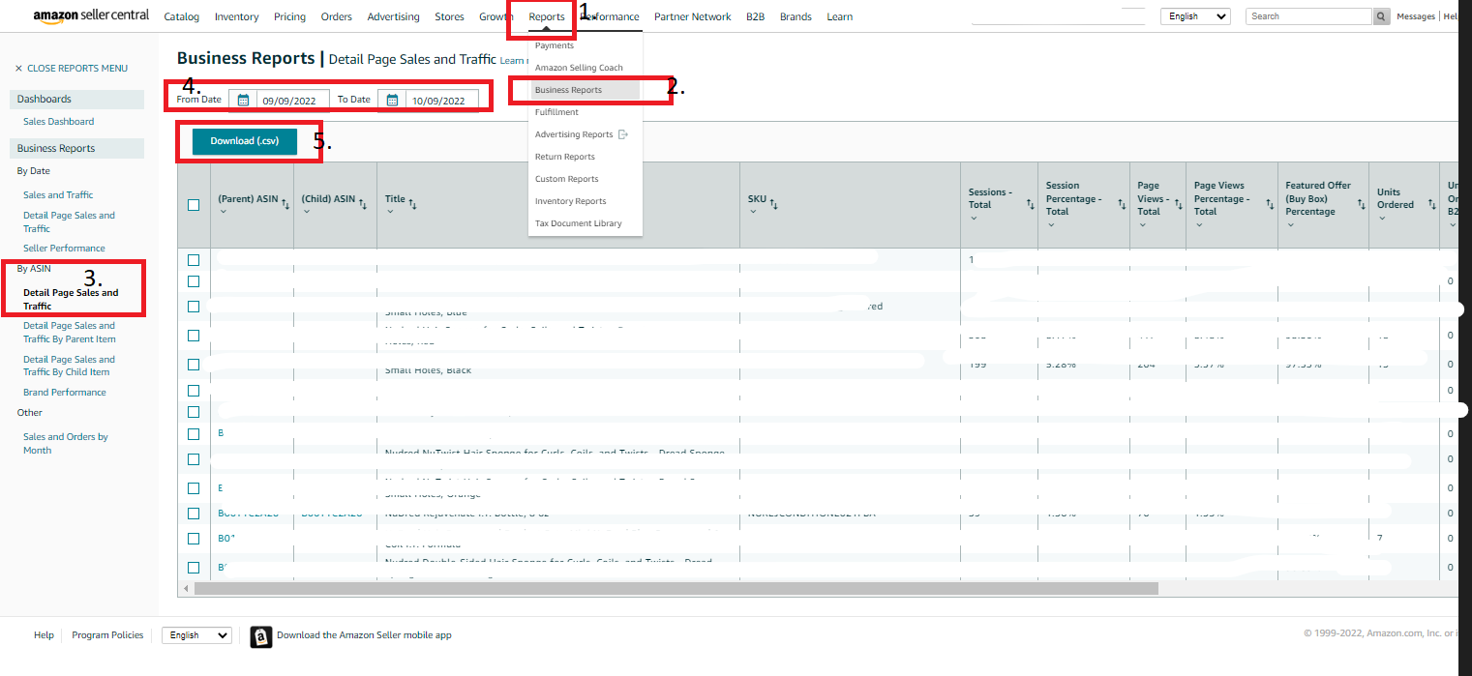The image size is (1472, 676).
Task: Expand chevron under SKU column header
Action: [x=752, y=212]
